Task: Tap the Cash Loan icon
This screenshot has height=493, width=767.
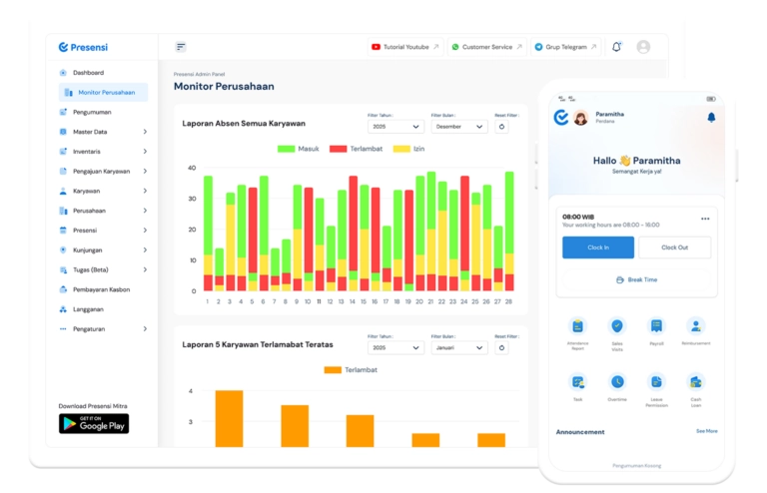Action: pyautogui.click(x=695, y=382)
